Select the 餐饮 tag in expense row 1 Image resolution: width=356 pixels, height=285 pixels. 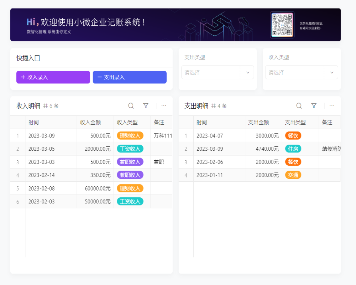tap(293, 135)
